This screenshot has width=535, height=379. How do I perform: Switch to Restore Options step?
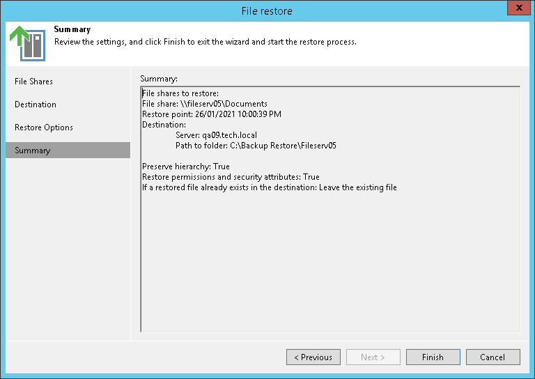pos(44,127)
